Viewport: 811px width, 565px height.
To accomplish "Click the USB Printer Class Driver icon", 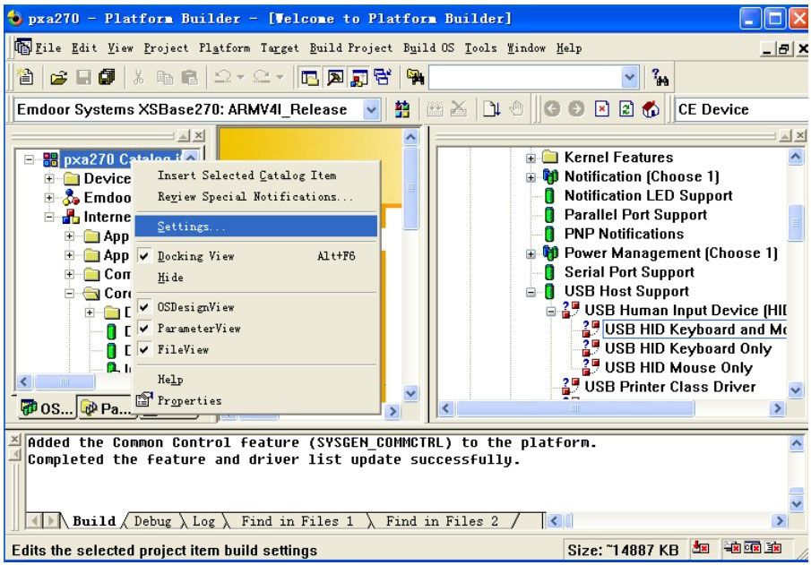I will [571, 387].
